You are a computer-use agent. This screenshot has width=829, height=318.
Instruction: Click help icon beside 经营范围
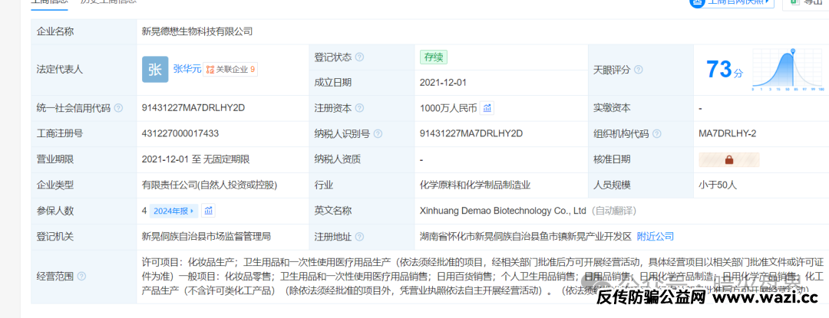coord(81,276)
